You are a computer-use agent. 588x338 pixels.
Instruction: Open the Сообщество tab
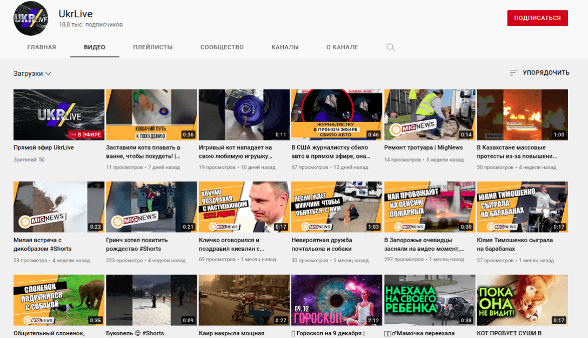pyautogui.click(x=221, y=47)
